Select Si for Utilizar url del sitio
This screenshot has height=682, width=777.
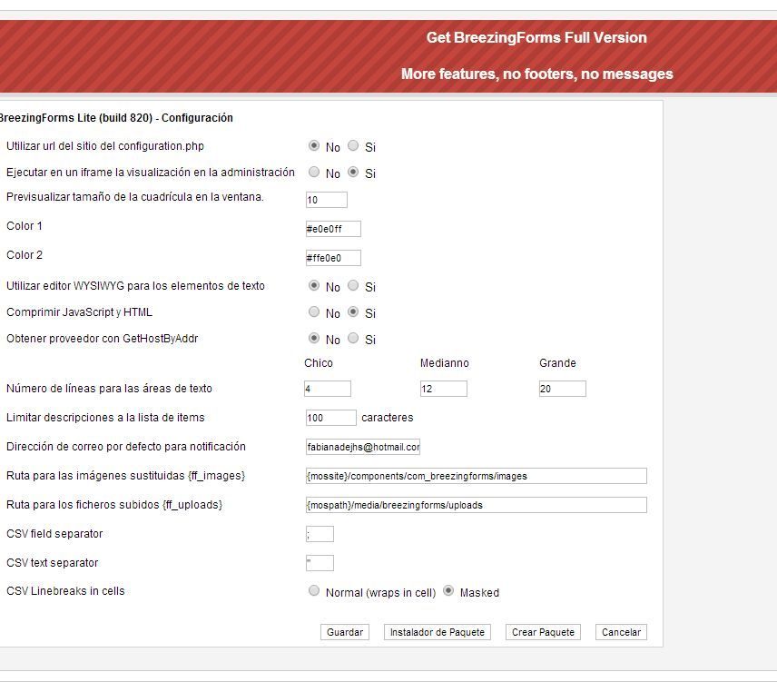coord(353,145)
